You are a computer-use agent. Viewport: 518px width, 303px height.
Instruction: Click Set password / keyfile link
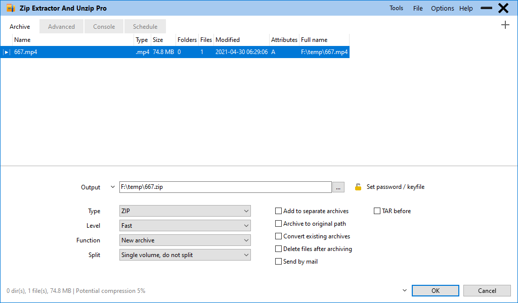pyautogui.click(x=396, y=187)
